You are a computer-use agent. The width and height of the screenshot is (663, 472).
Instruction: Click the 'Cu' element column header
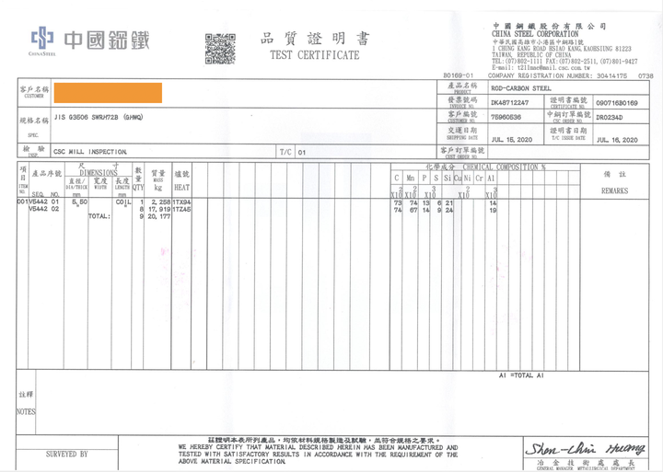point(458,178)
